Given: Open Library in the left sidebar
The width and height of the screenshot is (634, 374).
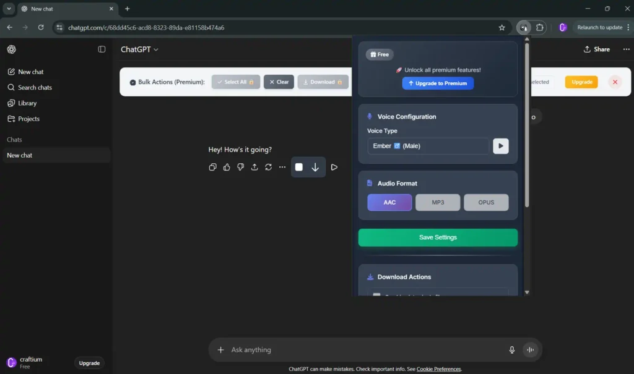Looking at the screenshot, I should [27, 103].
